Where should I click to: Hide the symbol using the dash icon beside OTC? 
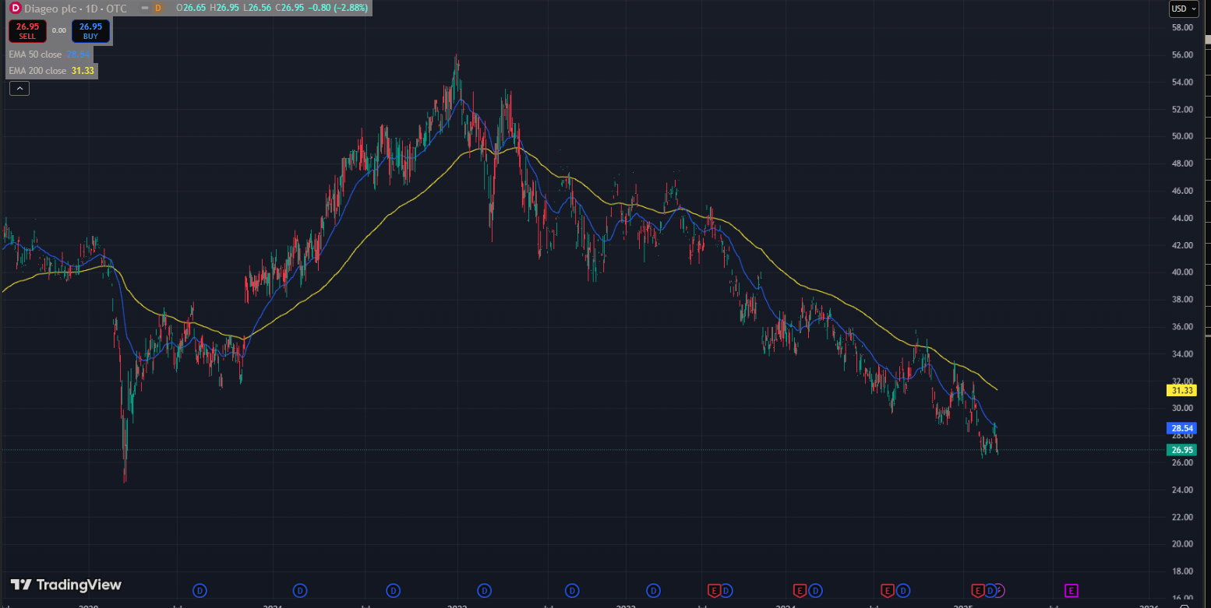[145, 9]
